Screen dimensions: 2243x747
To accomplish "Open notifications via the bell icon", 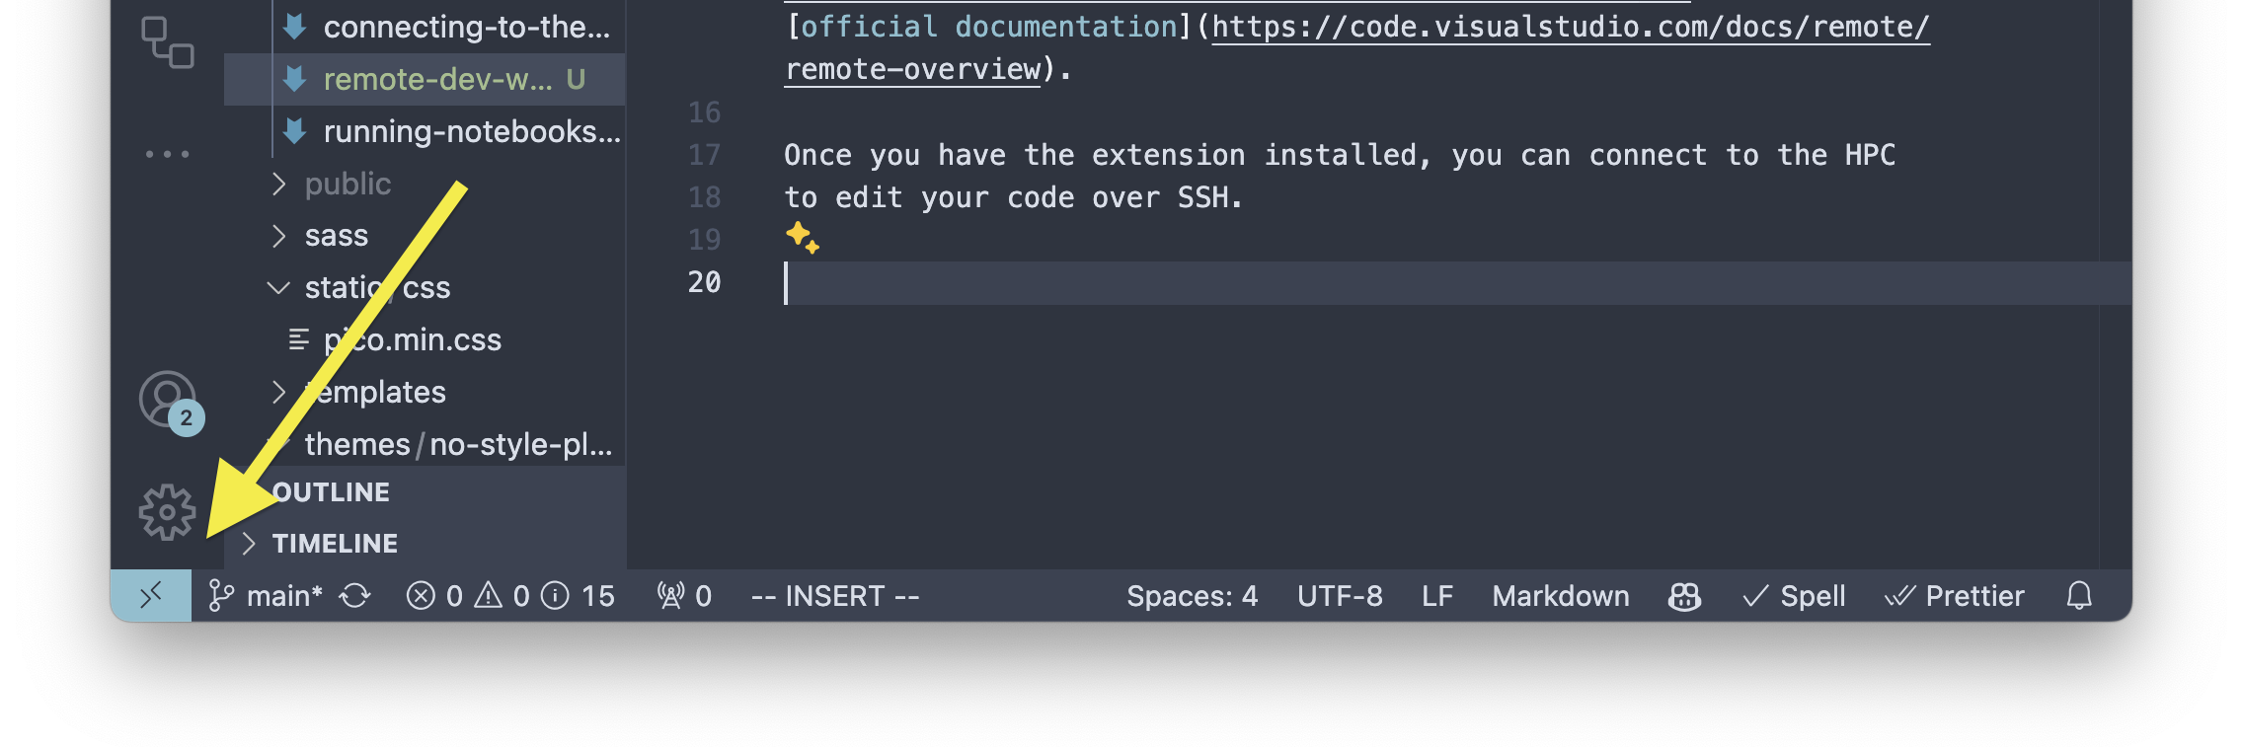I will coord(2079,595).
